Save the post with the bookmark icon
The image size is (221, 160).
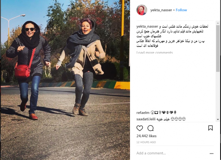click(x=210, y=128)
